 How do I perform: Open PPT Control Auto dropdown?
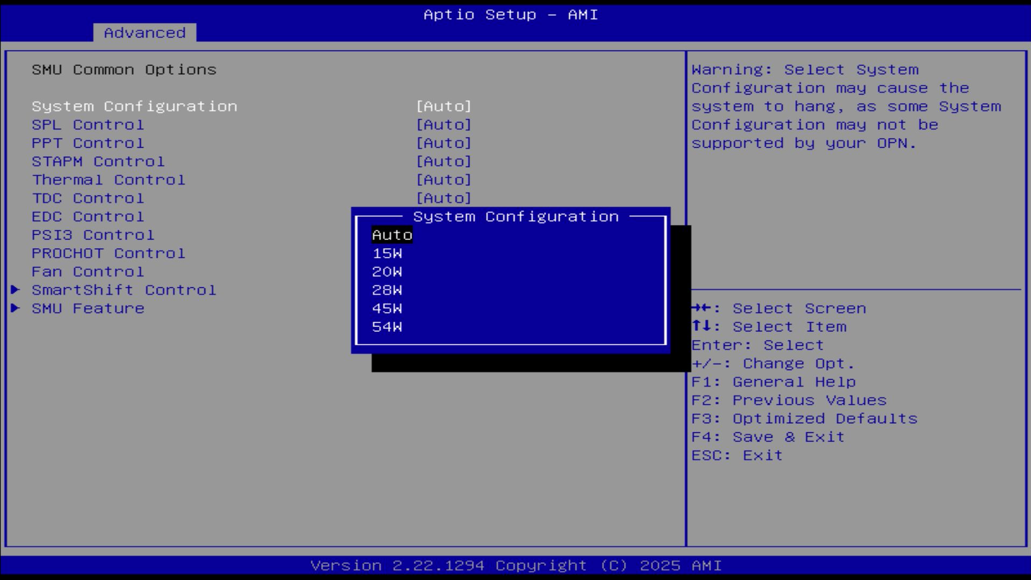click(x=444, y=143)
